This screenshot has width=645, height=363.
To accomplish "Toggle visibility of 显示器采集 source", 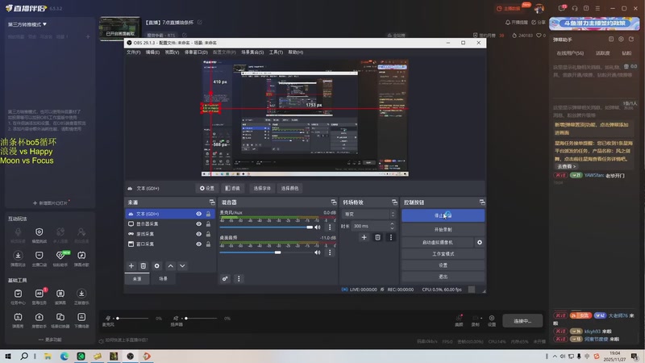I will click(198, 224).
